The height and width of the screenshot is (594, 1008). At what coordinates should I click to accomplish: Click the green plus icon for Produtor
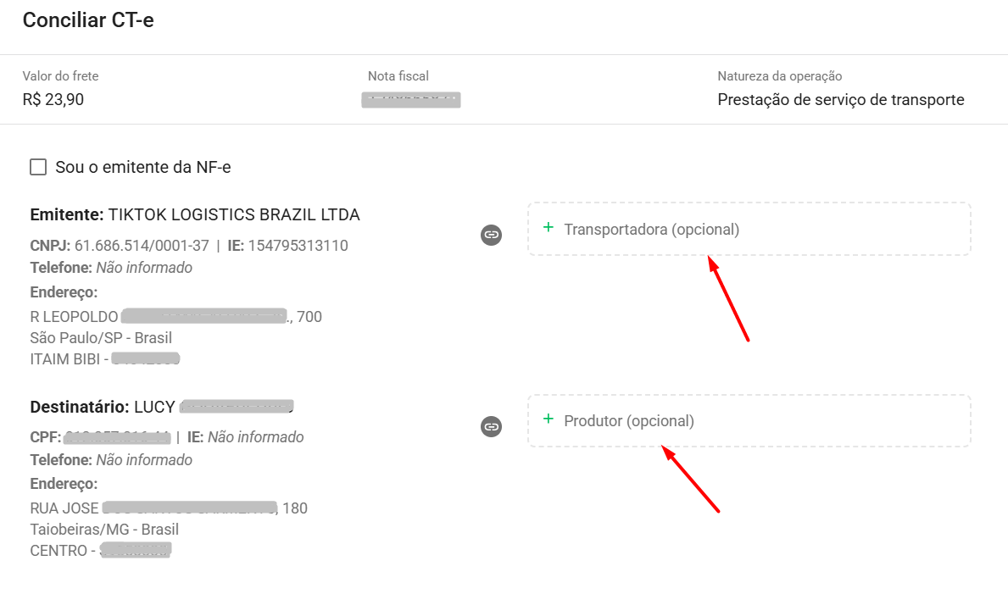point(549,419)
